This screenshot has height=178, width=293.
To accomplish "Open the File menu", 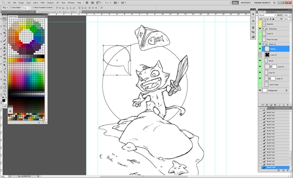I will (x=9, y=3).
